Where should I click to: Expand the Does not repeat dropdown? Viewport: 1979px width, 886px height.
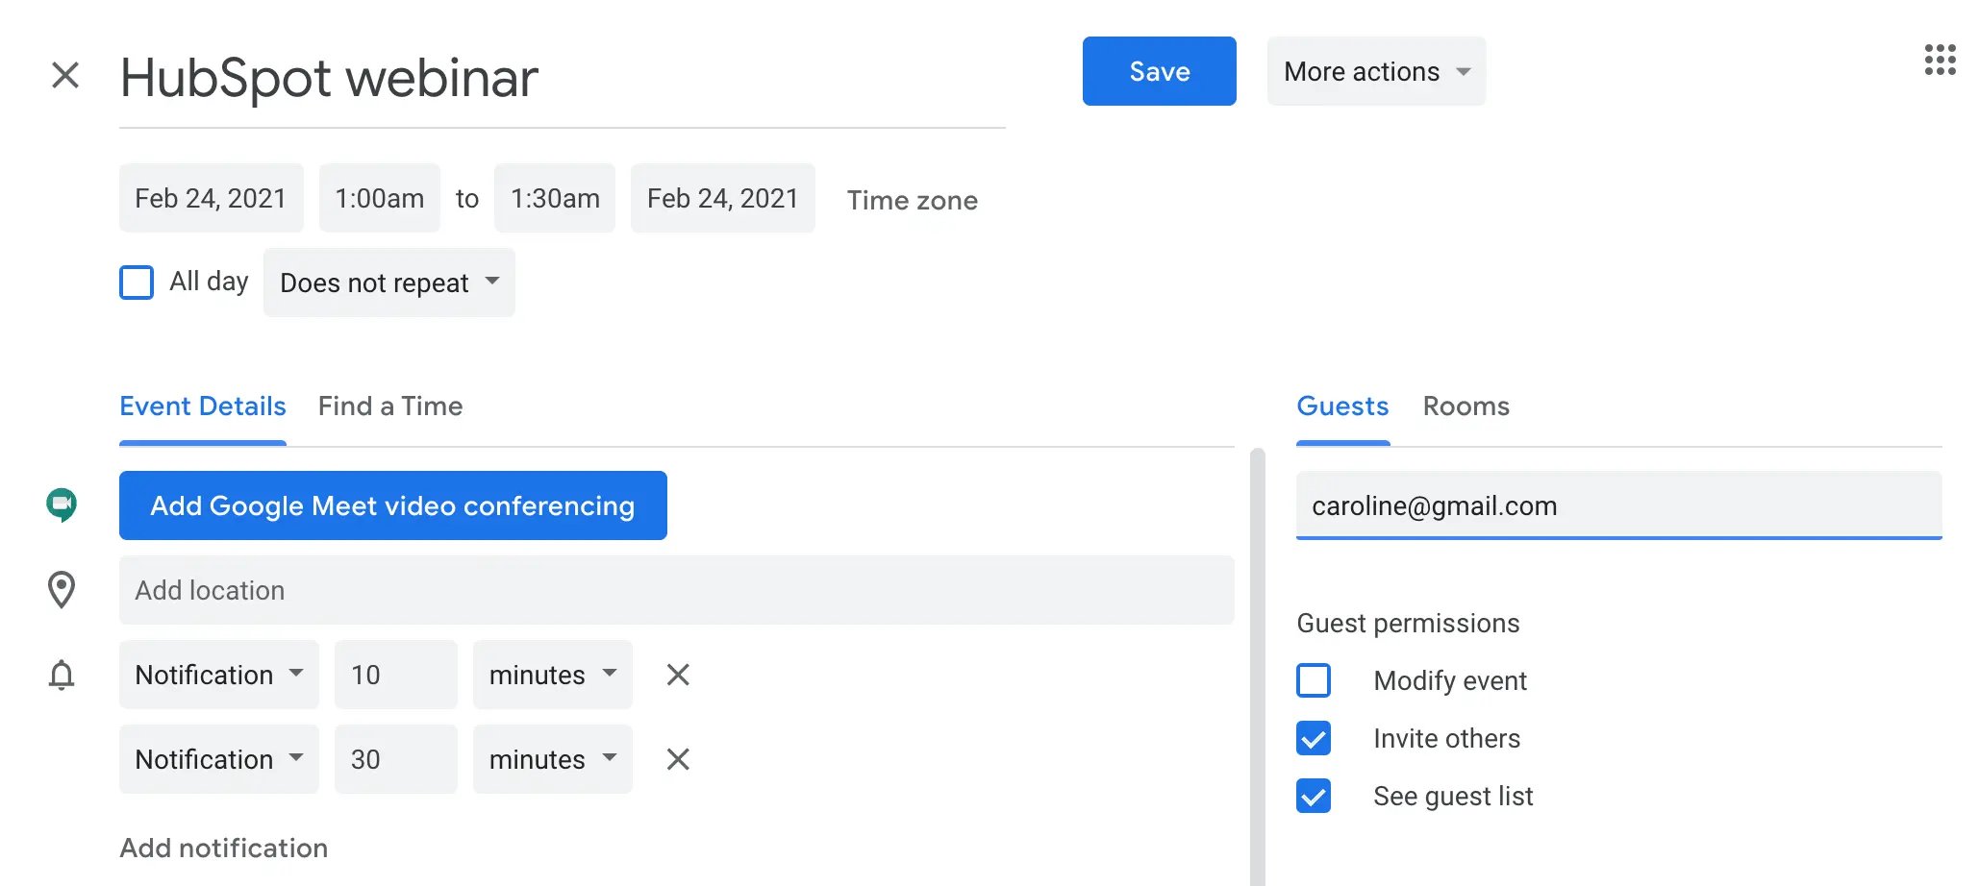click(388, 283)
